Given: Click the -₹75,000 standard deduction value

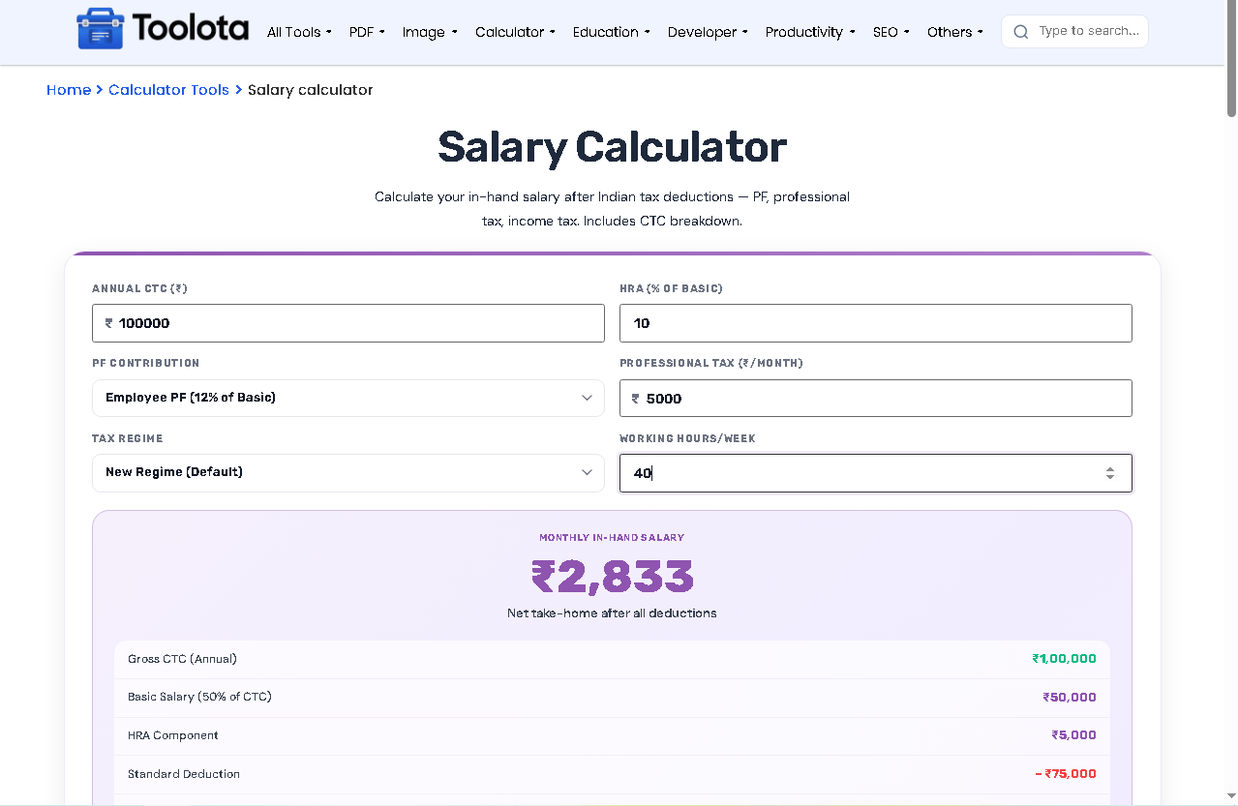Looking at the screenshot, I should pyautogui.click(x=1066, y=774).
